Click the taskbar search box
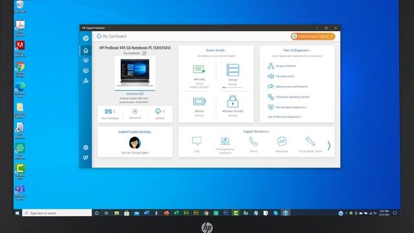 pyautogui.click(x=57, y=213)
